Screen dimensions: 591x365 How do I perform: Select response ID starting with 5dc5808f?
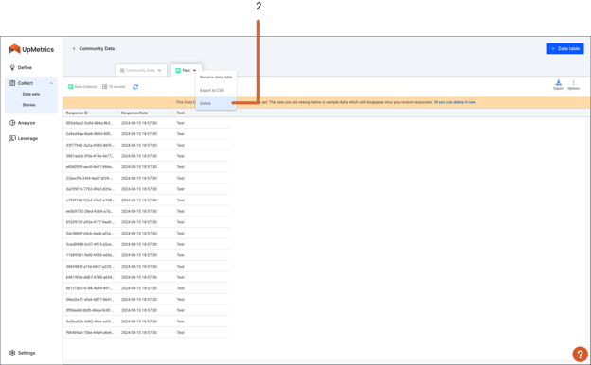89,234
